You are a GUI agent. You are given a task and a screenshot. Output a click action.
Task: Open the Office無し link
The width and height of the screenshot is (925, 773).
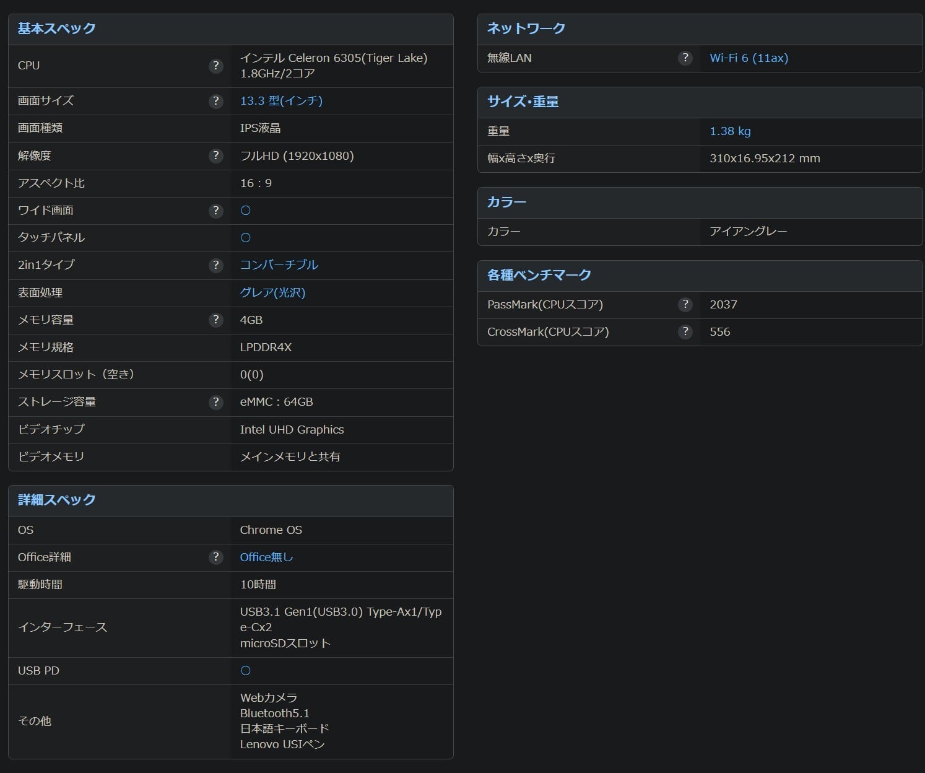coord(266,557)
